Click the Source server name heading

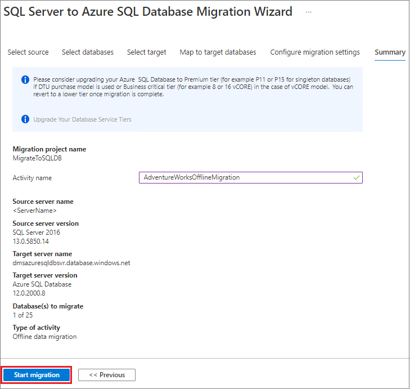point(43,202)
